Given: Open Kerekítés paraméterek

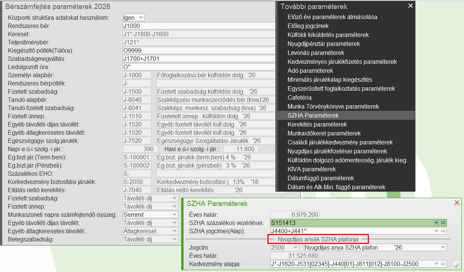Looking at the screenshot, I should coord(317,124).
